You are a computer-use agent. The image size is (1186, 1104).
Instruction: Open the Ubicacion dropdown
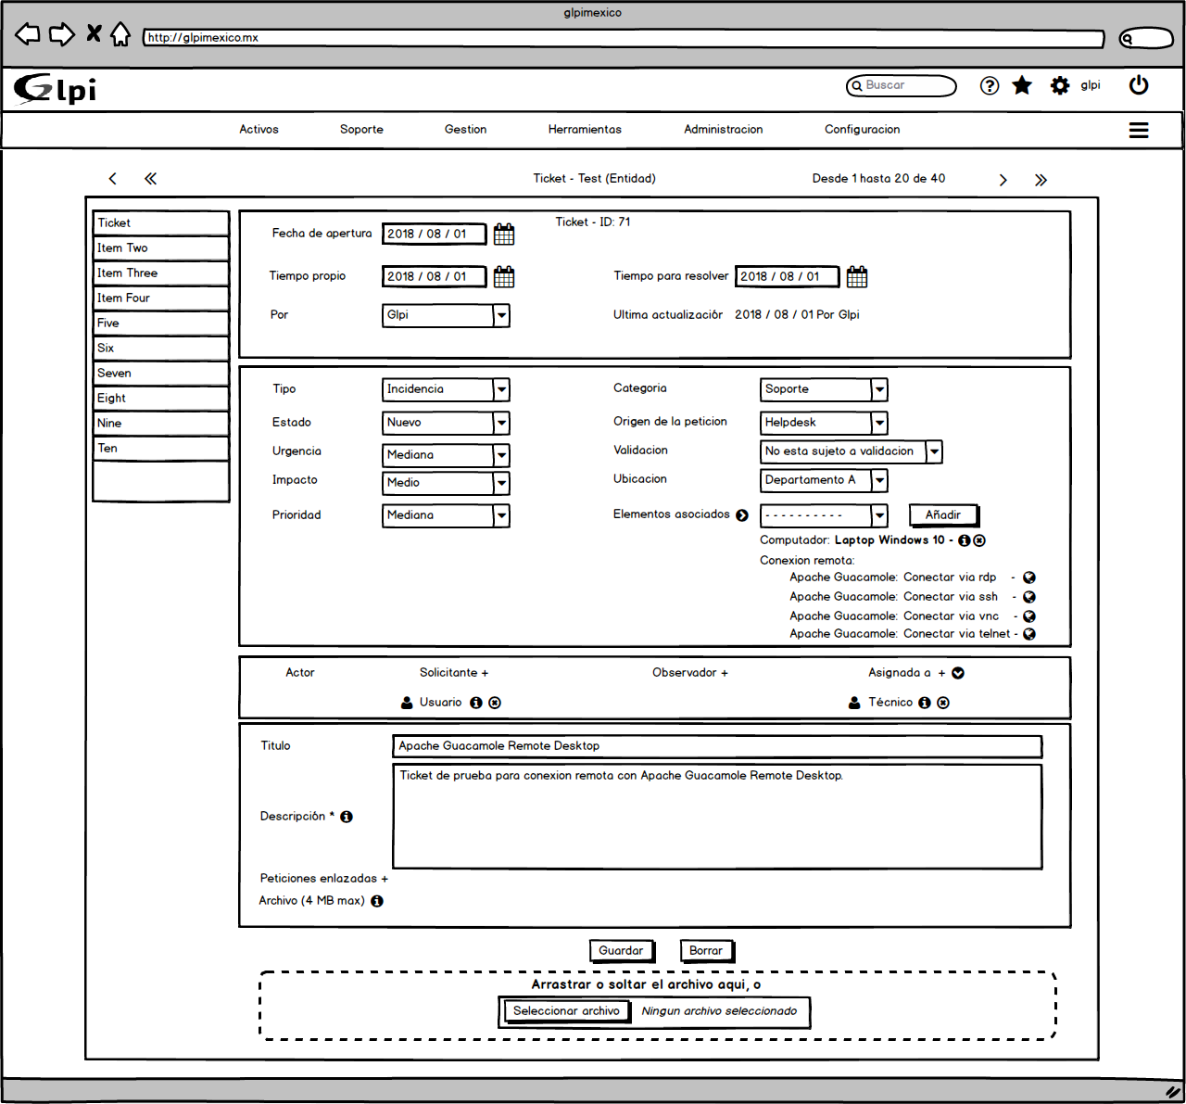tap(824, 480)
